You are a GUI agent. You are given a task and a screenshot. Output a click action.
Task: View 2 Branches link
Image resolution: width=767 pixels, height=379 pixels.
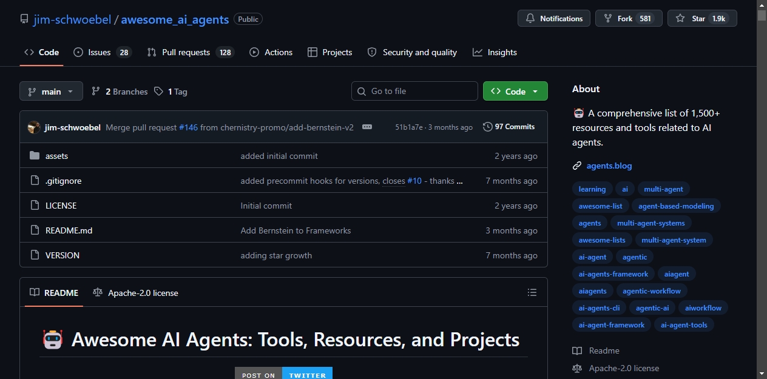point(120,92)
